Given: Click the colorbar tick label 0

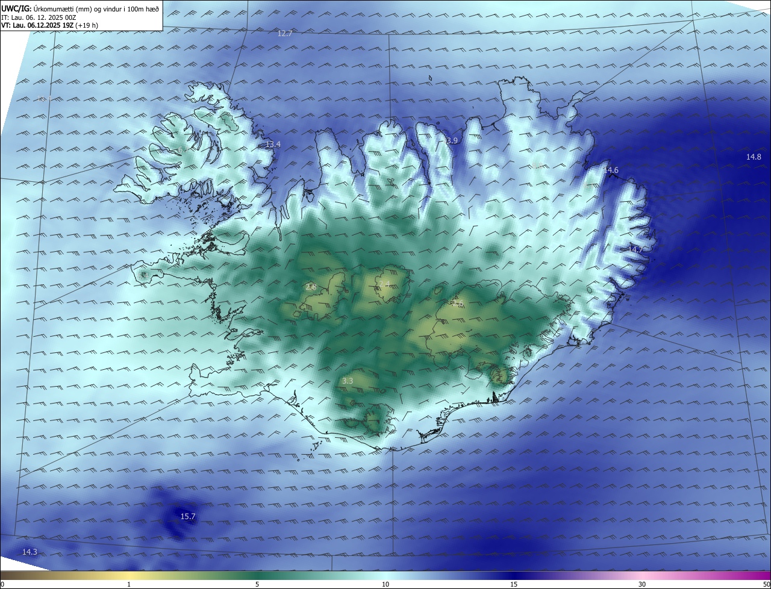Looking at the screenshot, I should [2, 584].
